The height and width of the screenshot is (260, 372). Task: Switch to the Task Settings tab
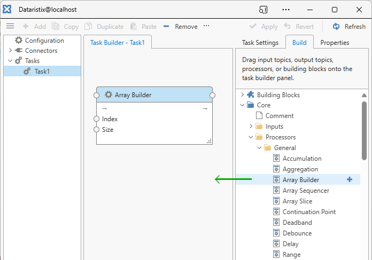click(260, 43)
